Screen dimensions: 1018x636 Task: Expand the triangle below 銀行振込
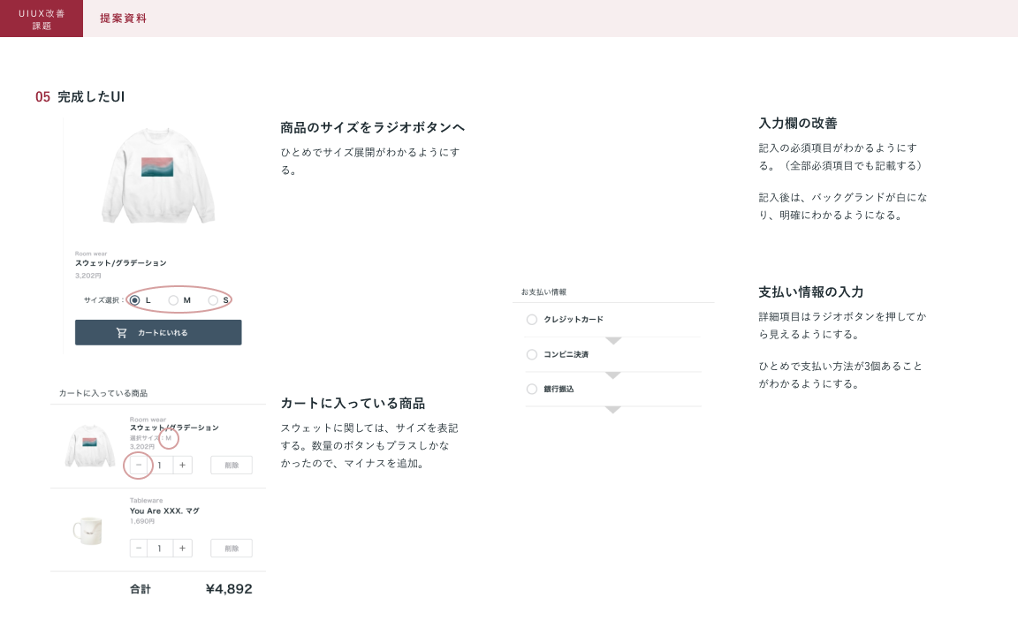coord(613,410)
